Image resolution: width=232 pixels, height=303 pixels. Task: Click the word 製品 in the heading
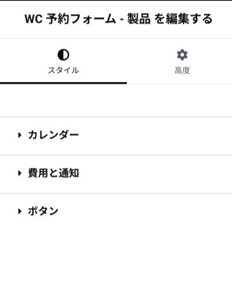[x=139, y=19]
